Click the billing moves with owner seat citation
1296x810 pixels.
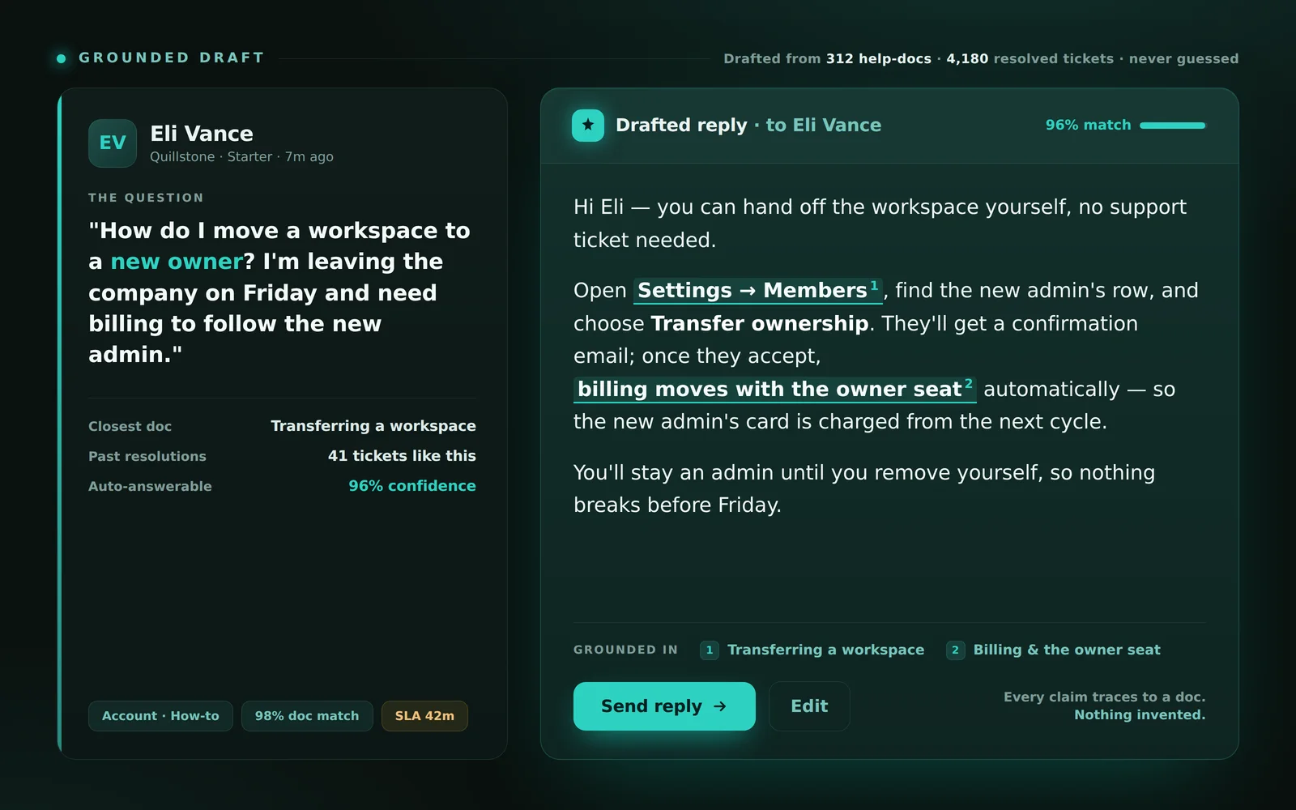click(x=775, y=389)
